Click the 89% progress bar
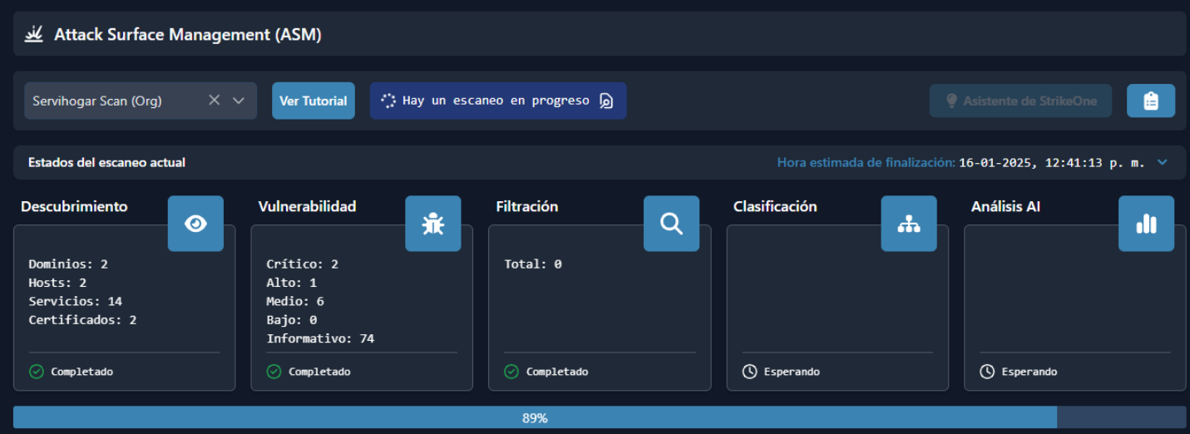This screenshot has width=1190, height=434. pos(600,417)
